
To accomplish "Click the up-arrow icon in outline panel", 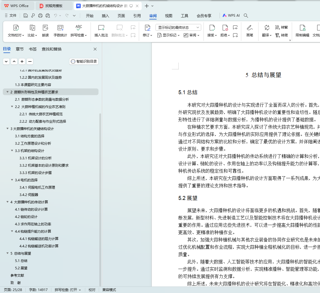I will [14, 61].
